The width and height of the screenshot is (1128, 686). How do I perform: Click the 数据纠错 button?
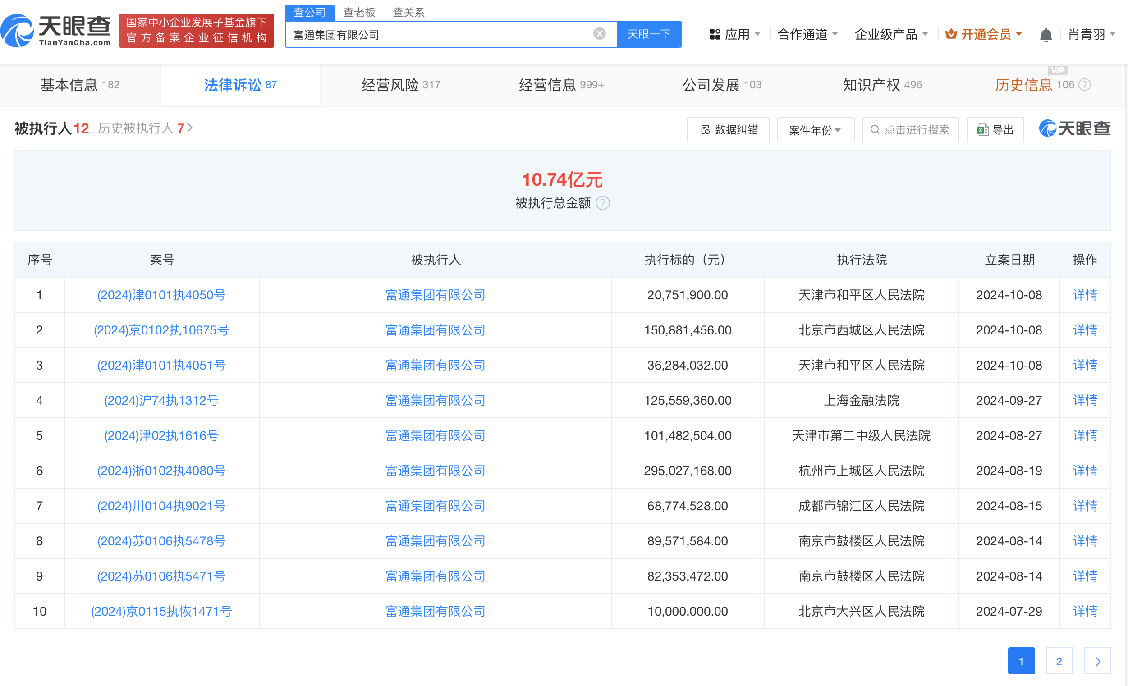[729, 130]
